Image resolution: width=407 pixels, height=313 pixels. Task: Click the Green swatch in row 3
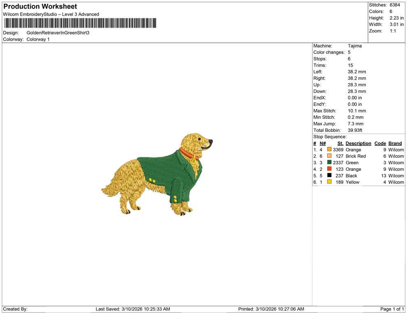[x=328, y=163]
